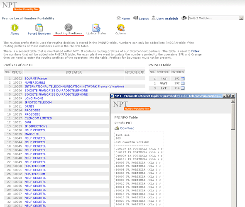Click popup scrollbar up arrow
Screen dimensions: 245x207
[233, 101]
